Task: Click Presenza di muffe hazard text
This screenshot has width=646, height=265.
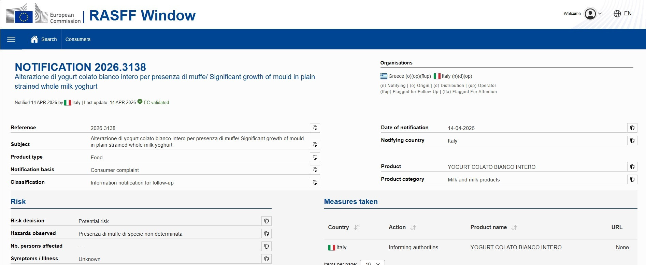Action: (130, 234)
